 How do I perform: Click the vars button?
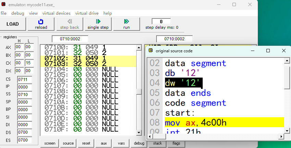[122, 143]
